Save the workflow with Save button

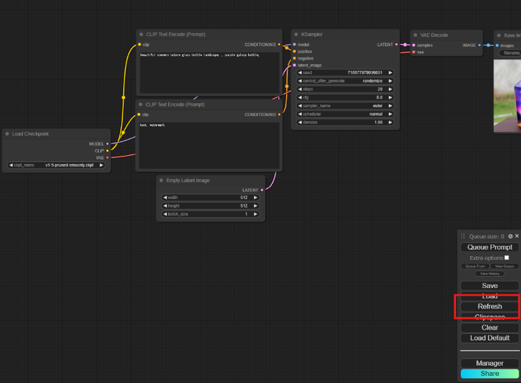(490, 286)
